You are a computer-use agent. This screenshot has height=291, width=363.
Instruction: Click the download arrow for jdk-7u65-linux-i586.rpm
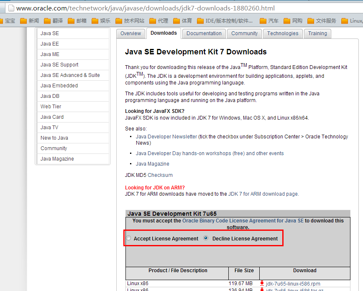[x=262, y=283]
